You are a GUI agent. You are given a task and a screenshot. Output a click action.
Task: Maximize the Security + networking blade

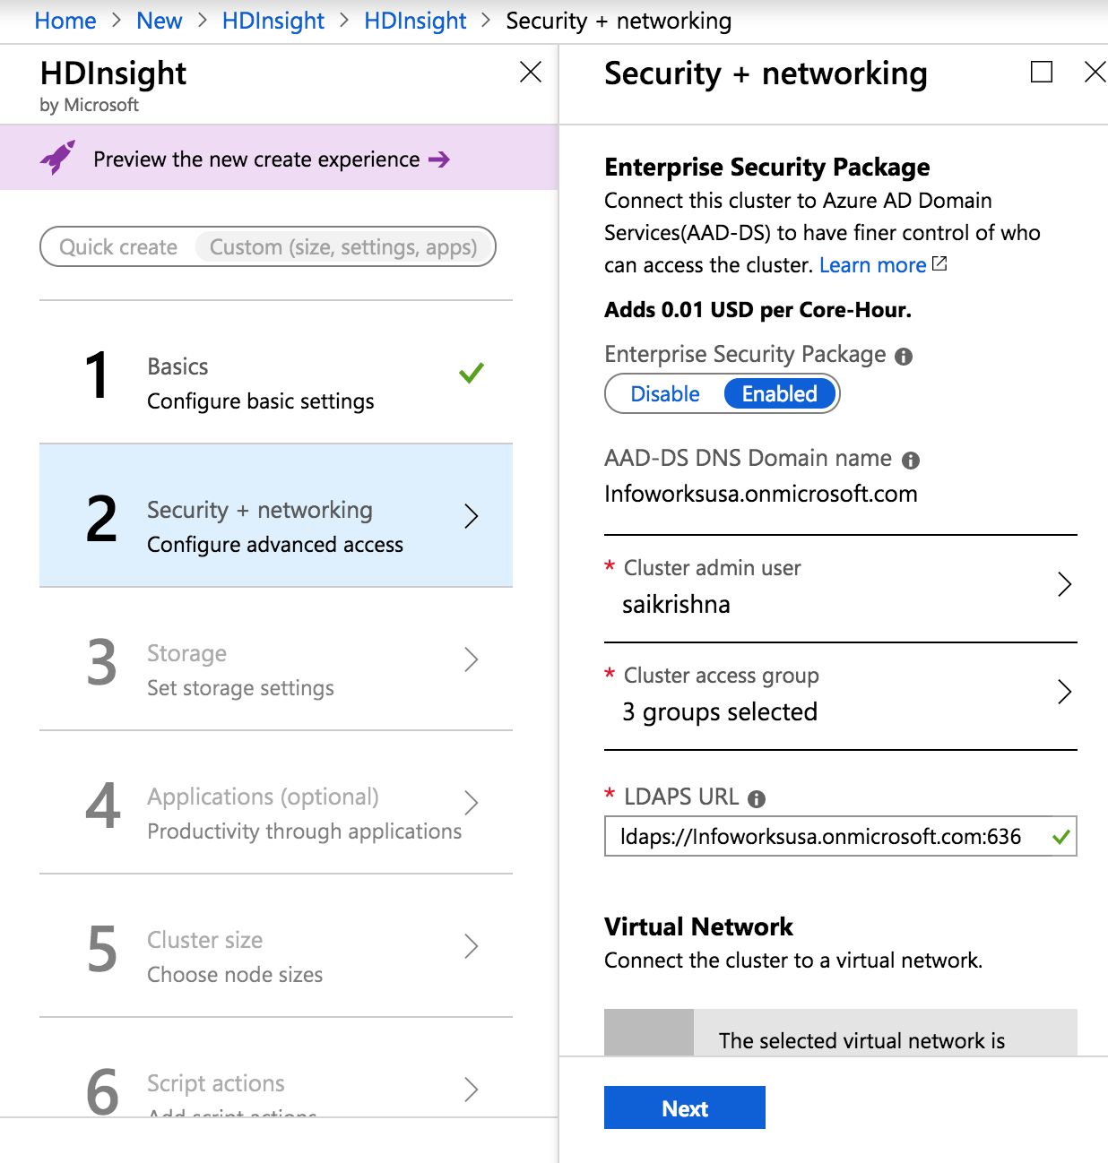point(1042,72)
